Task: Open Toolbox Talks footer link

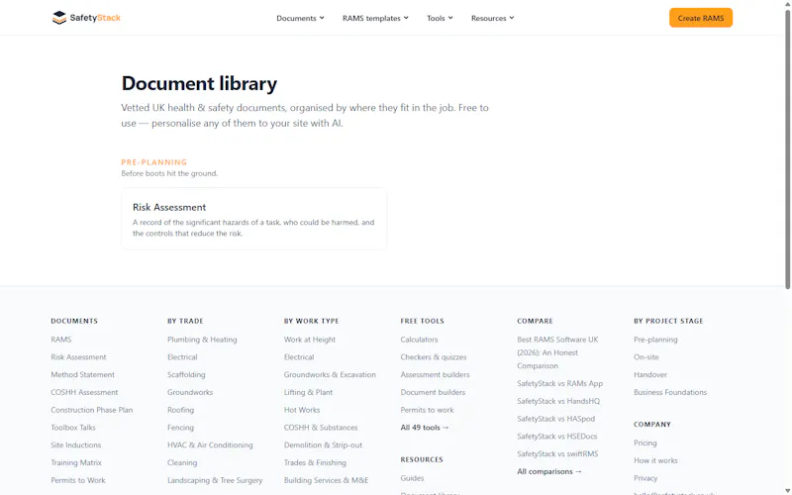Action: 73,428
